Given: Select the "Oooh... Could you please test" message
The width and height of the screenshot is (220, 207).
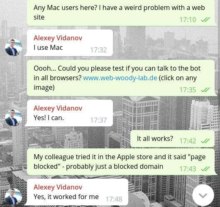Looking at the screenshot, I should point(121,78).
